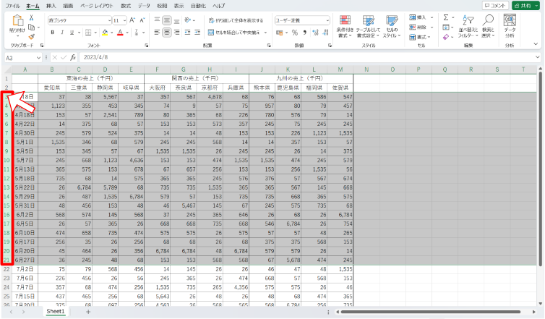
Task: Toggle wrap text (折り返して全体を表示する)
Action: [x=236, y=20]
